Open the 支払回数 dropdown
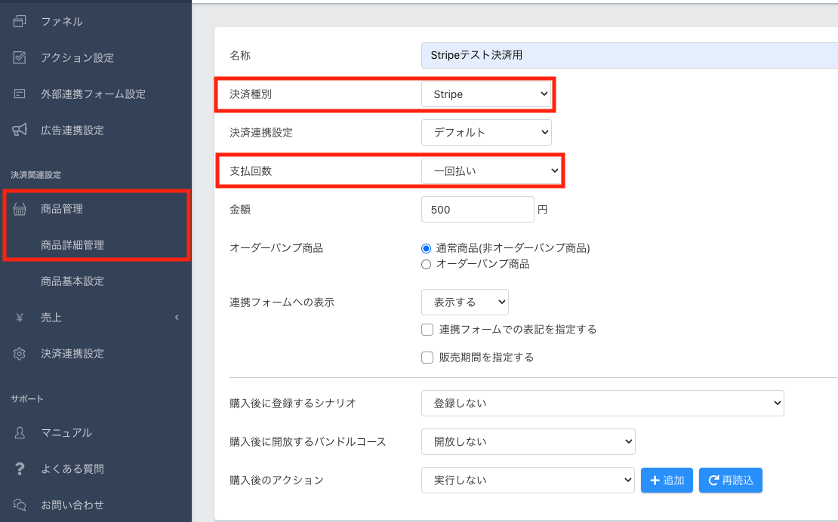Image resolution: width=838 pixels, height=522 pixels. point(491,171)
